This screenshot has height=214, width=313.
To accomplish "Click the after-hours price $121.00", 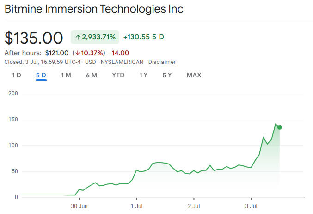I will (57, 53).
